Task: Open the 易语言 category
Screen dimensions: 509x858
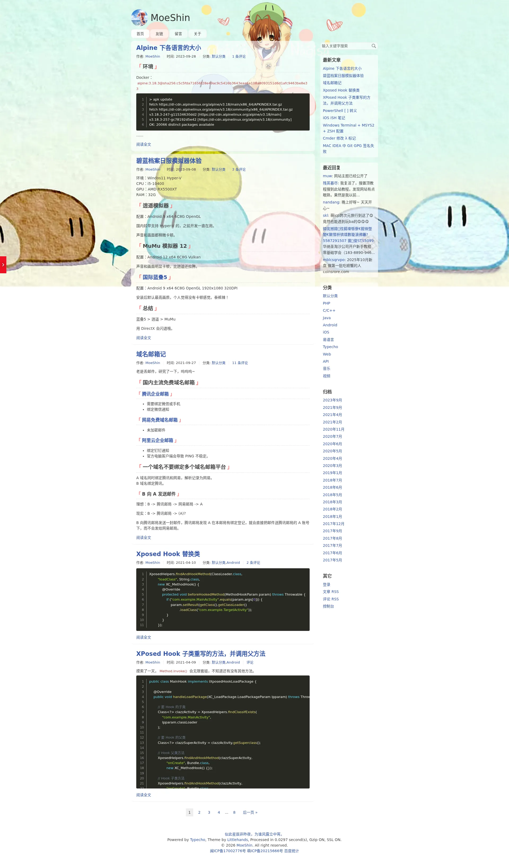Action: pos(328,339)
